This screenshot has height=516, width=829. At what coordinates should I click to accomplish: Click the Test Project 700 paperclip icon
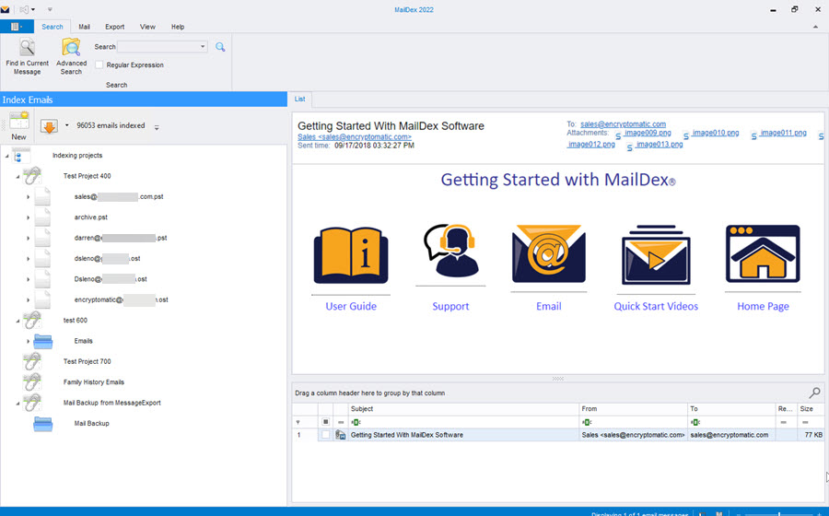pos(32,361)
